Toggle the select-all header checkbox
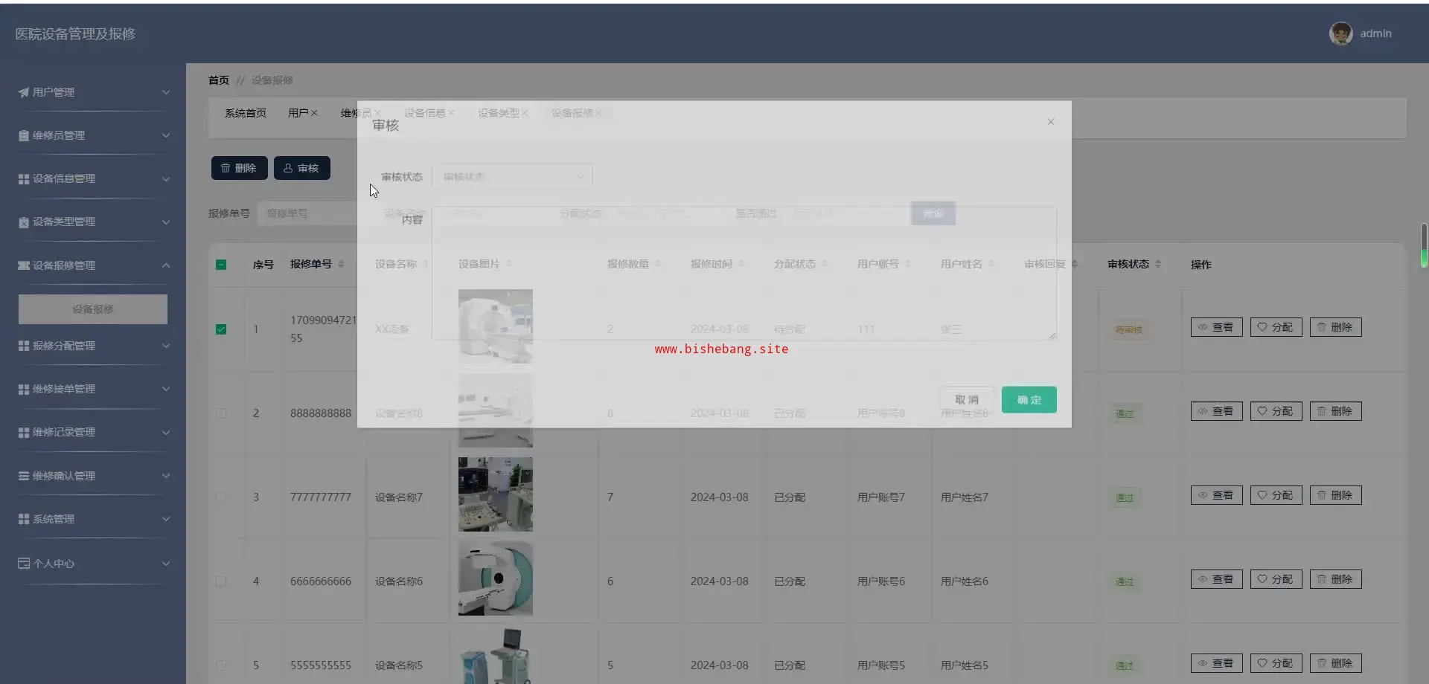The height and width of the screenshot is (684, 1429). click(x=221, y=265)
